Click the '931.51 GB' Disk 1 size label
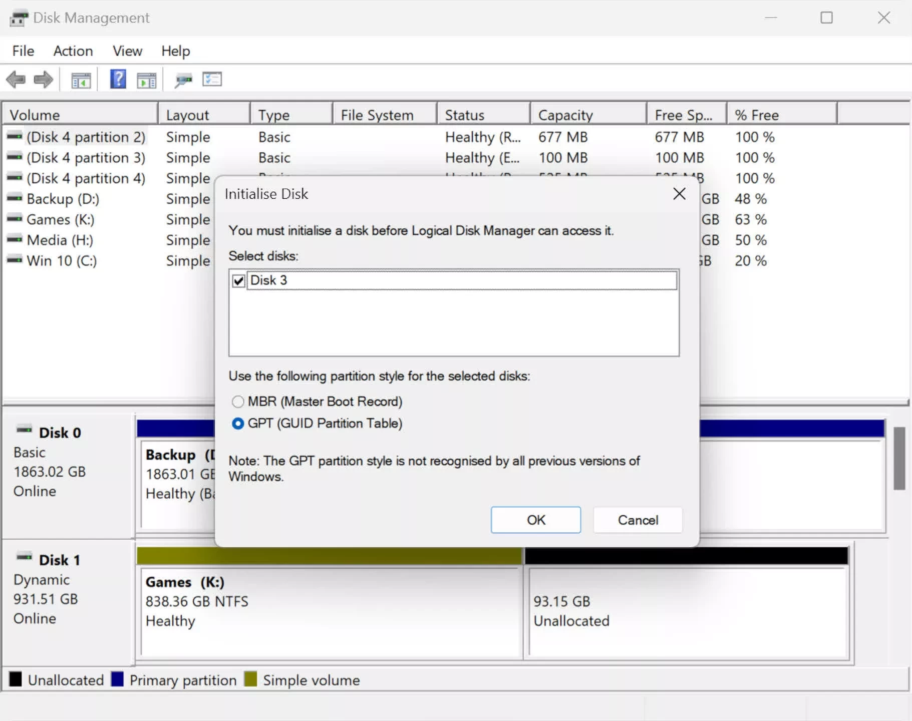 pyautogui.click(x=46, y=599)
